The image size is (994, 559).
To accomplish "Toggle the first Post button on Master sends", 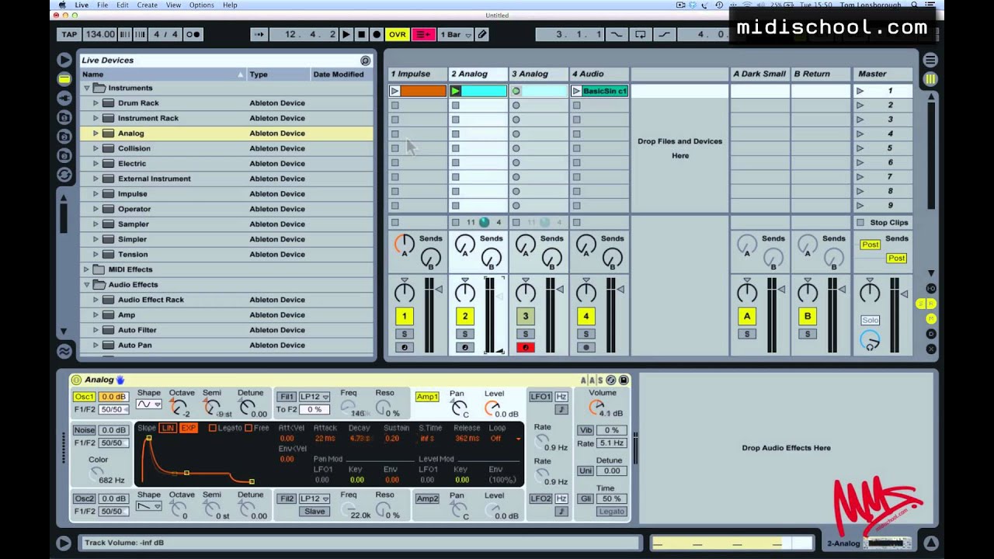I will pyautogui.click(x=870, y=245).
